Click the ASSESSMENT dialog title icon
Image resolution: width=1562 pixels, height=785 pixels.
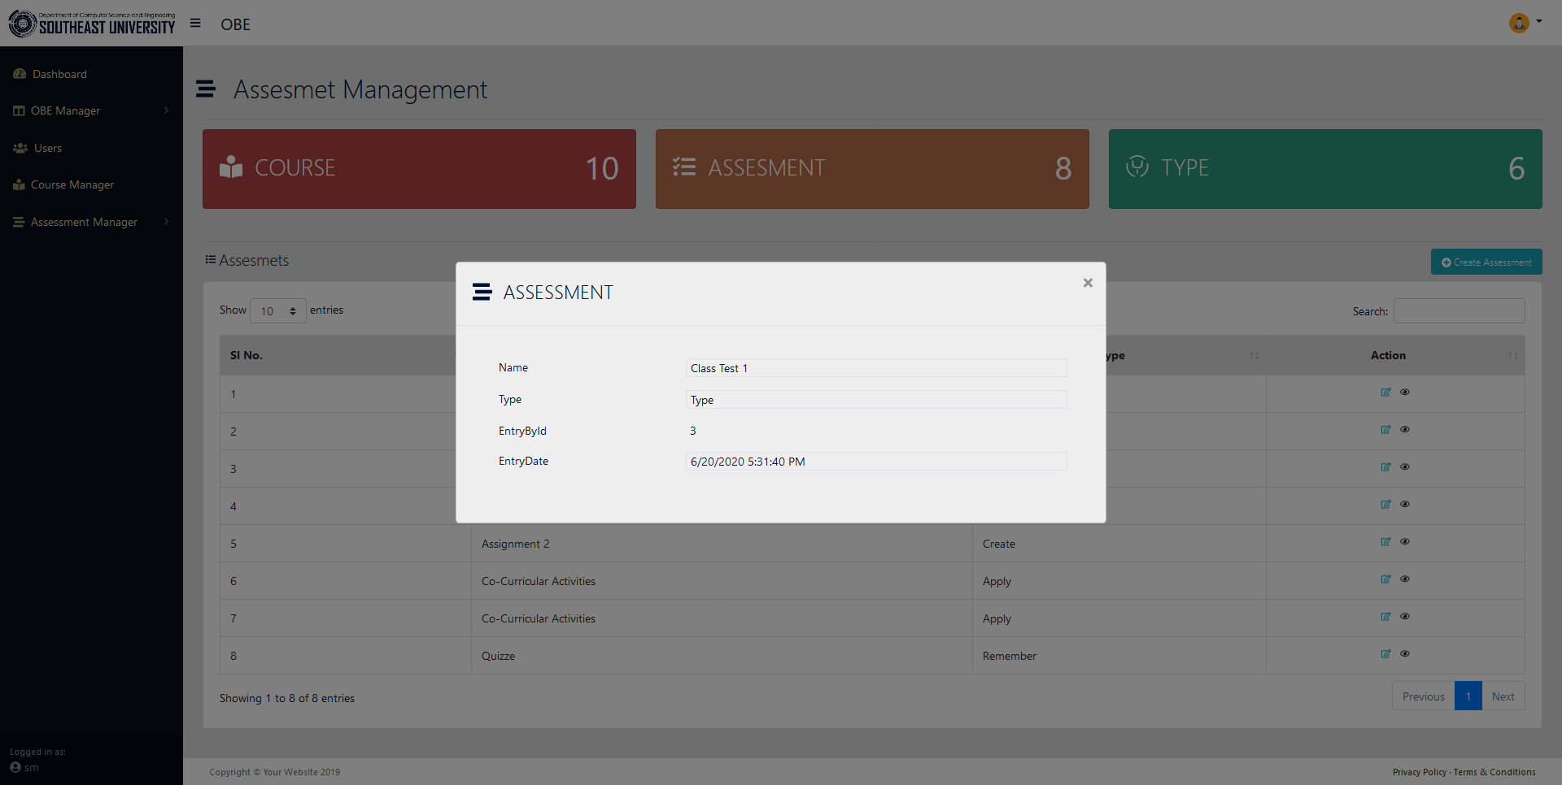pos(482,292)
